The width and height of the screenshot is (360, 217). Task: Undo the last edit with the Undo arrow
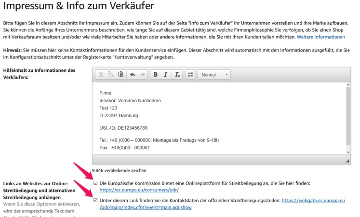(x=133, y=74)
